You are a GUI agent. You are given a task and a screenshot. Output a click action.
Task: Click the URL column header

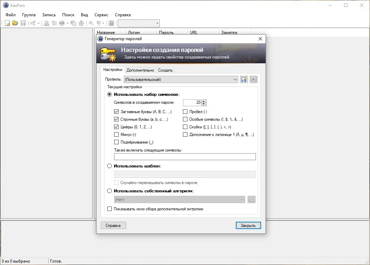coord(203,32)
